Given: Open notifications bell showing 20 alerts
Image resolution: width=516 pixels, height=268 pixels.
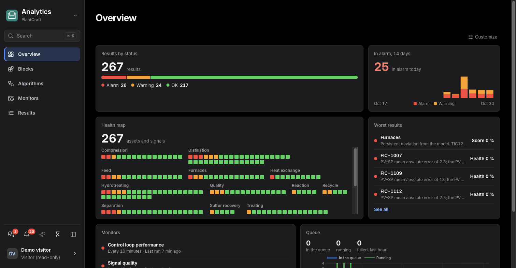Looking at the screenshot, I should tap(27, 234).
